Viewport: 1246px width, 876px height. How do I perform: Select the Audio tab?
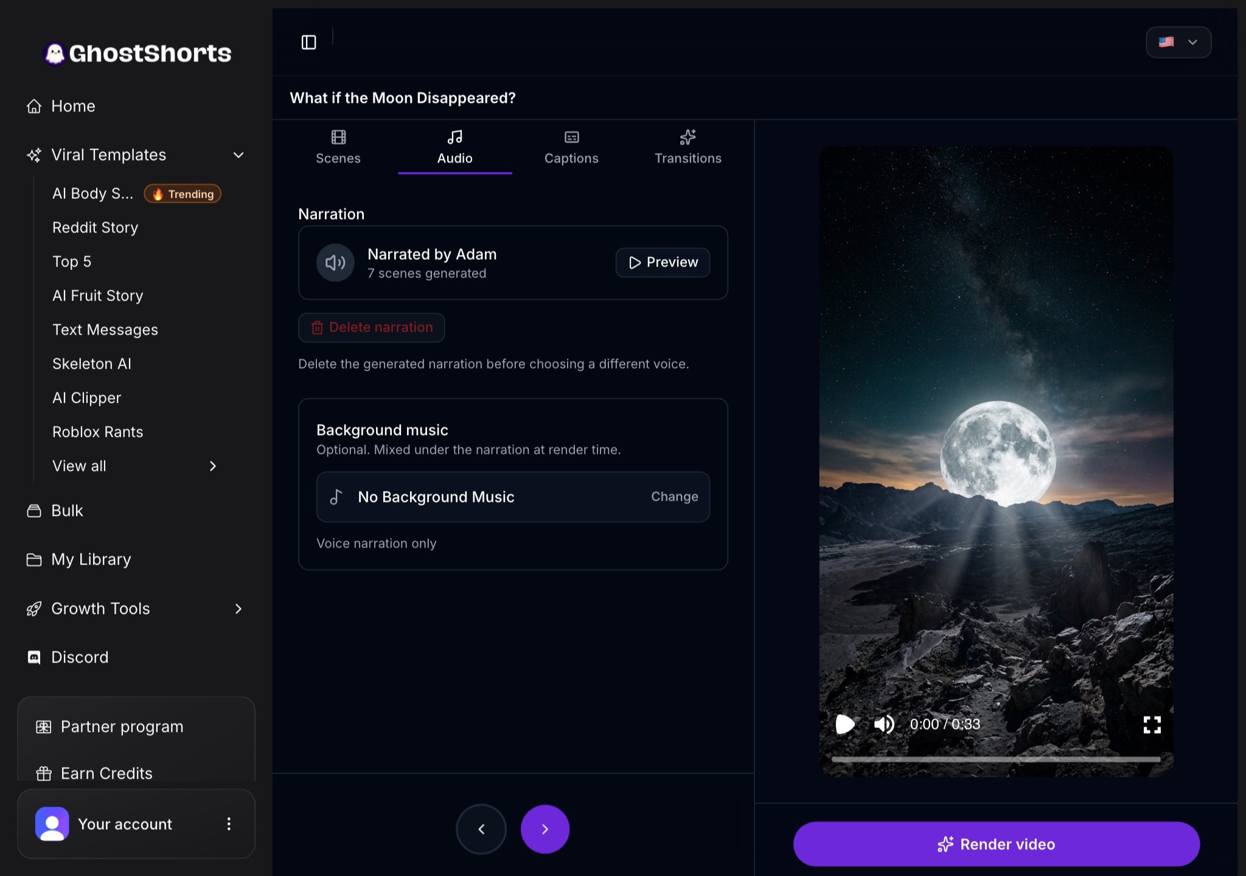click(455, 147)
